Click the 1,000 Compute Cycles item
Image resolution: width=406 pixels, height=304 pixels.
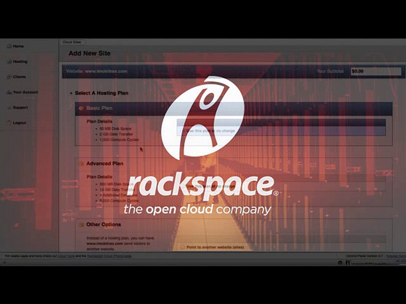click(119, 140)
